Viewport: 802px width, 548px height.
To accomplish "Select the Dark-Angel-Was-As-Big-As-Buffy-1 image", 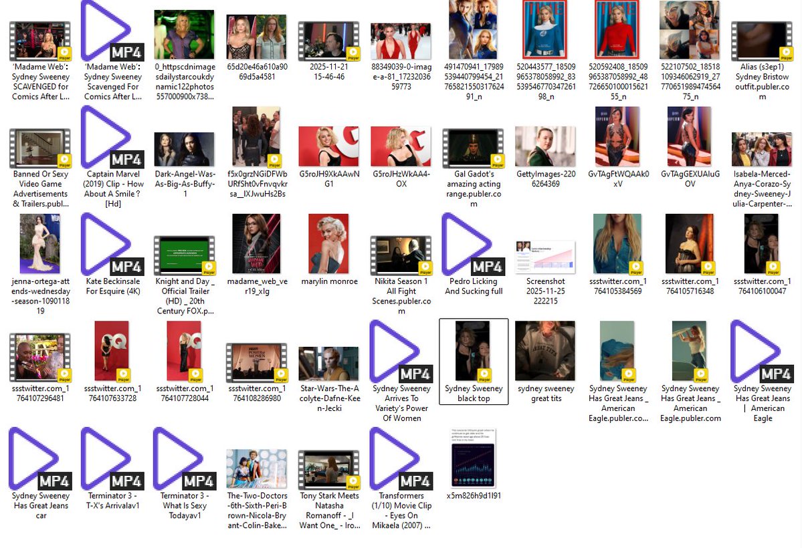I will coord(185,149).
